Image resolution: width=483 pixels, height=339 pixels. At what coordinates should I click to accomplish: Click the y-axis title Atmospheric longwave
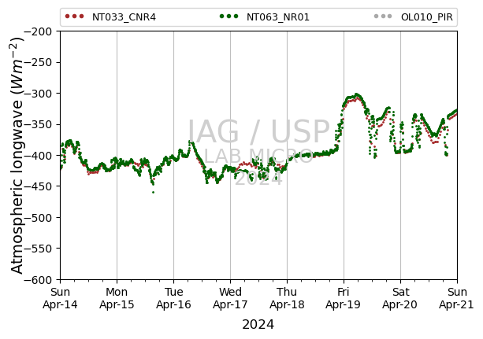coord(17,156)
